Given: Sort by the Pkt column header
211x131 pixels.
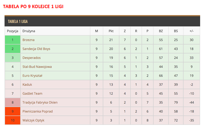Looking at the screenshot, I should 111,31.
